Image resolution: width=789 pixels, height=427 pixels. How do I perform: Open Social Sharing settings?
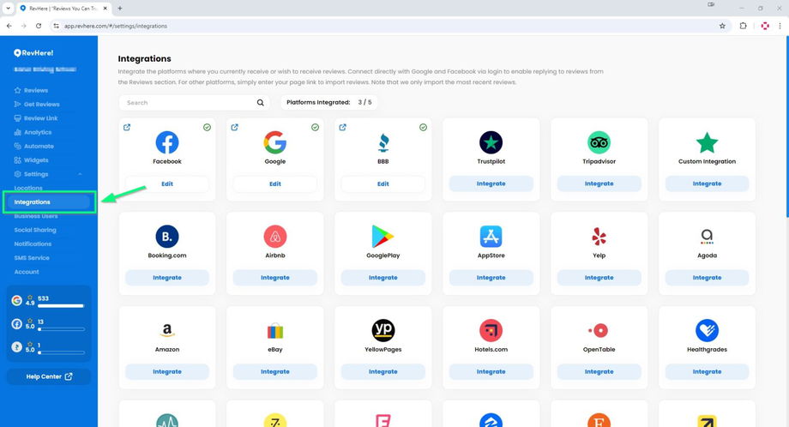[x=35, y=230]
